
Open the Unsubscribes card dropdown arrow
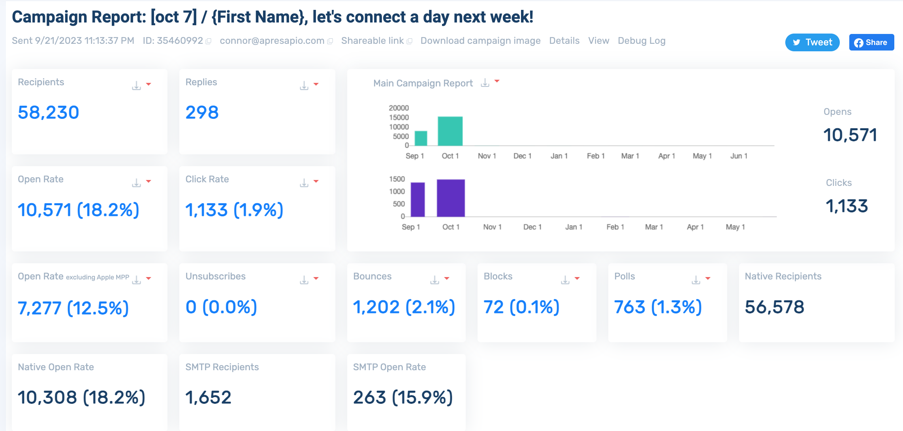316,278
